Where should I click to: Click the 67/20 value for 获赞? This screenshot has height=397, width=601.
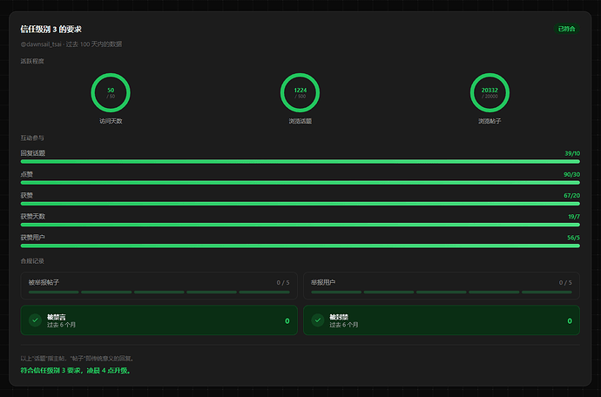pyautogui.click(x=571, y=195)
